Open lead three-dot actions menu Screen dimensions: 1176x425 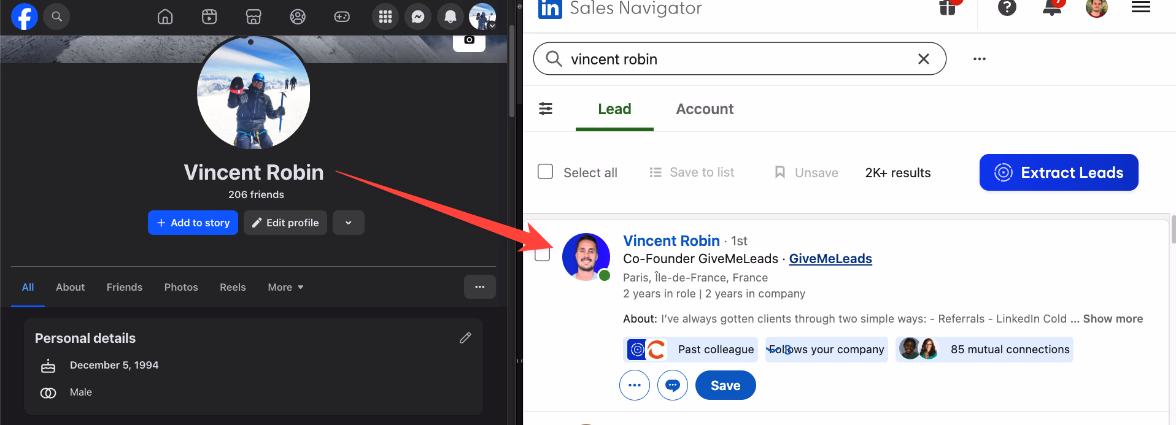pyautogui.click(x=635, y=385)
